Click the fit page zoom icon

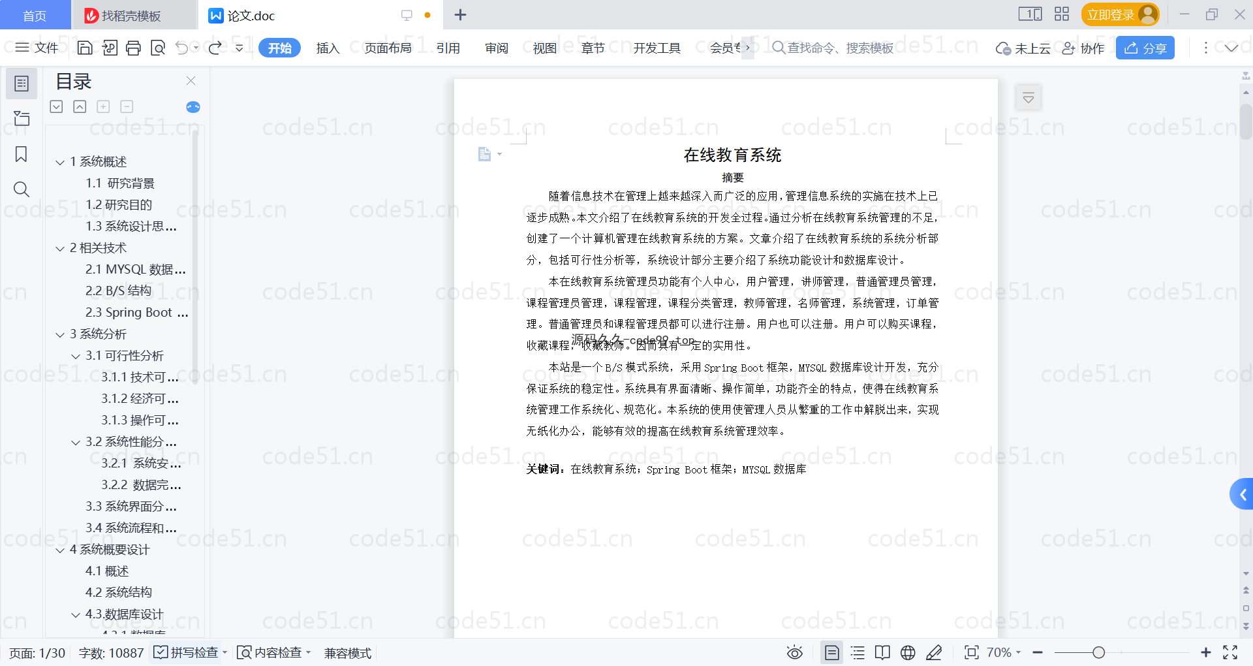(x=971, y=652)
